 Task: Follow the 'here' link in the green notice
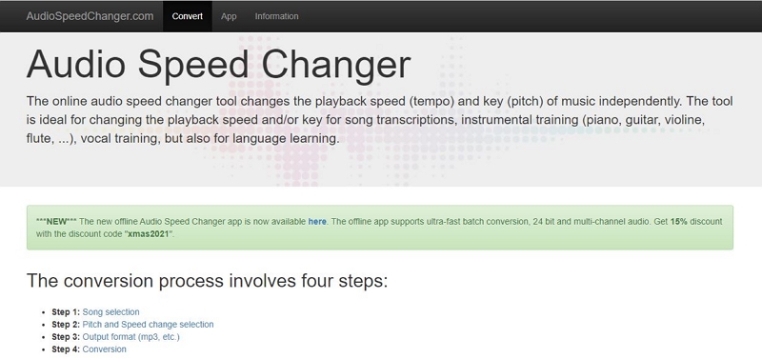click(x=317, y=222)
